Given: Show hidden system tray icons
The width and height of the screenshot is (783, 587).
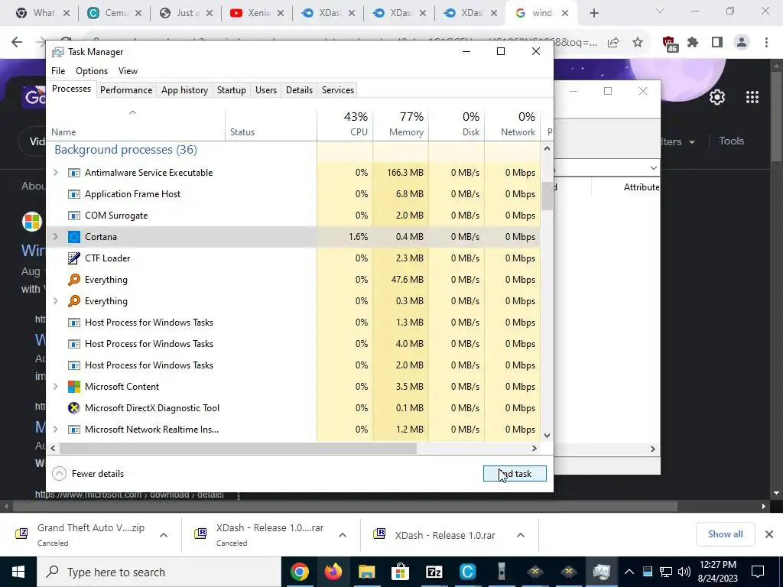Looking at the screenshot, I should pyautogui.click(x=629, y=572).
